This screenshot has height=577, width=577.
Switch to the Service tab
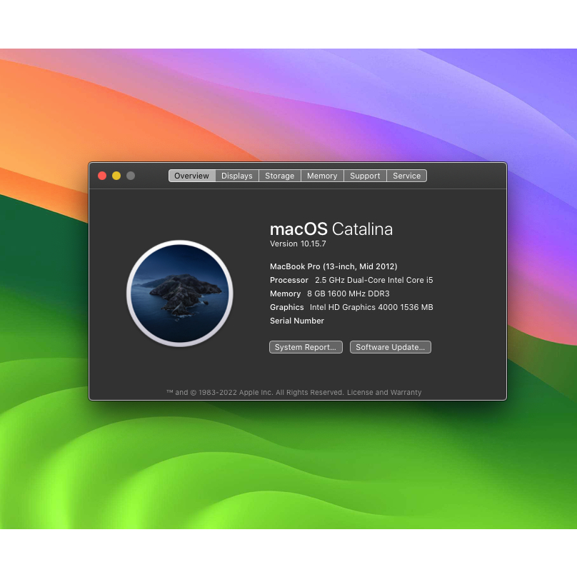[406, 176]
